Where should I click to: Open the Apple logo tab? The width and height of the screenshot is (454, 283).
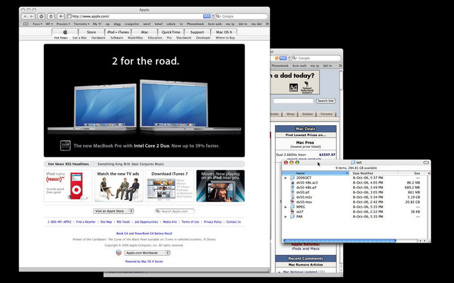65,32
